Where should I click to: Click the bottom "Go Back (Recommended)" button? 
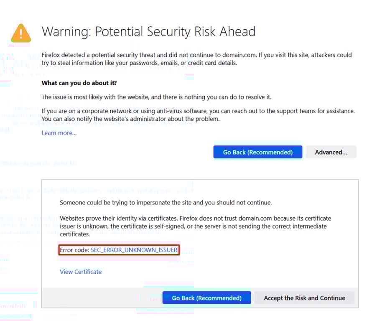click(206, 298)
